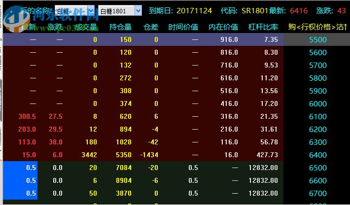Image resolution: width=350 pixels, height=205 pixels.
Task: Select strike price 5600
Action: coord(318,52)
